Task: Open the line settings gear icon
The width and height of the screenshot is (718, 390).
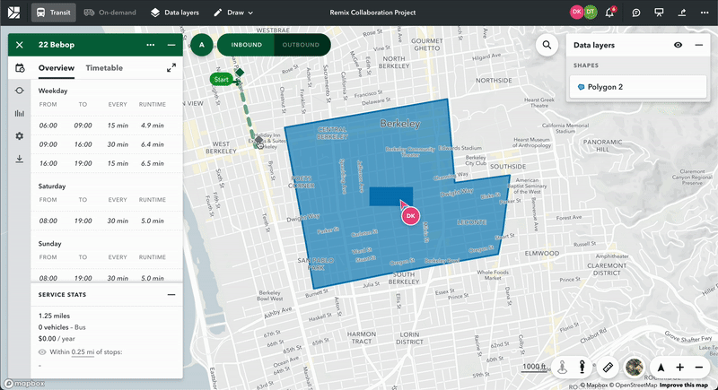Action: (x=19, y=136)
